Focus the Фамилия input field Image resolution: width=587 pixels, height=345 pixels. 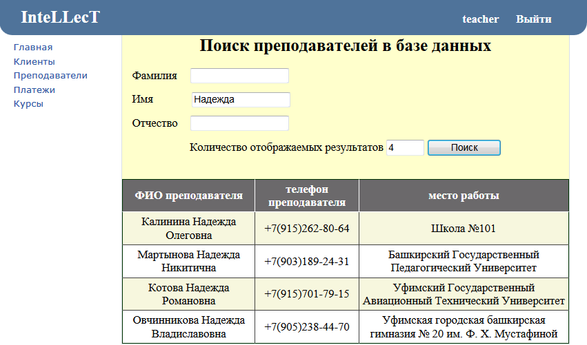pos(239,76)
